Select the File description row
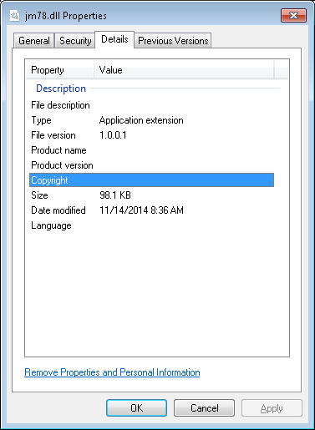Image resolution: width=315 pixels, height=430 pixels. tap(151, 105)
